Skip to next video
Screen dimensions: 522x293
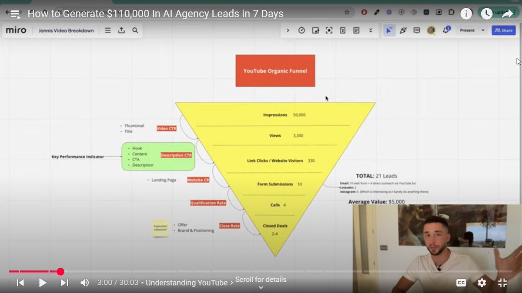pos(64,283)
